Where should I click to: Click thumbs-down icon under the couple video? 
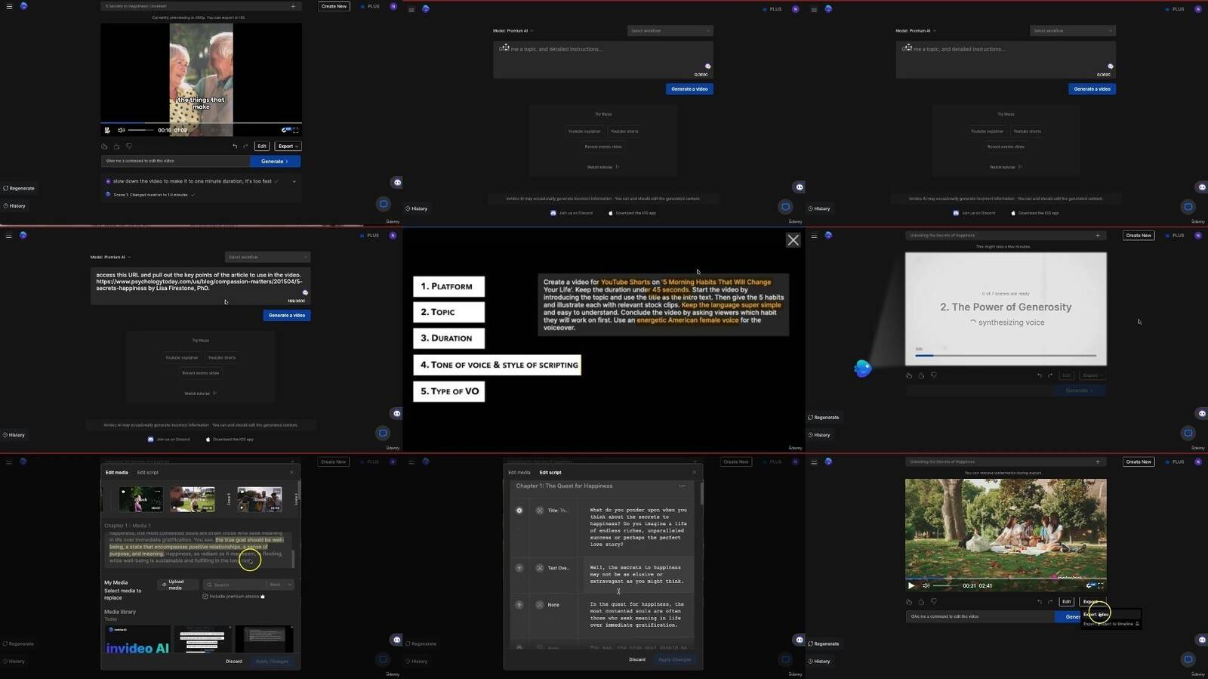point(129,146)
